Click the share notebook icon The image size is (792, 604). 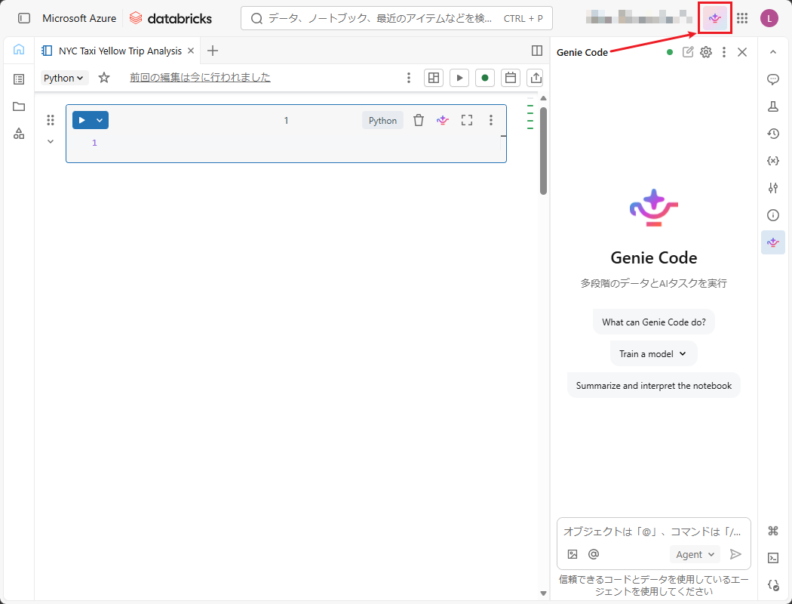pyautogui.click(x=536, y=78)
